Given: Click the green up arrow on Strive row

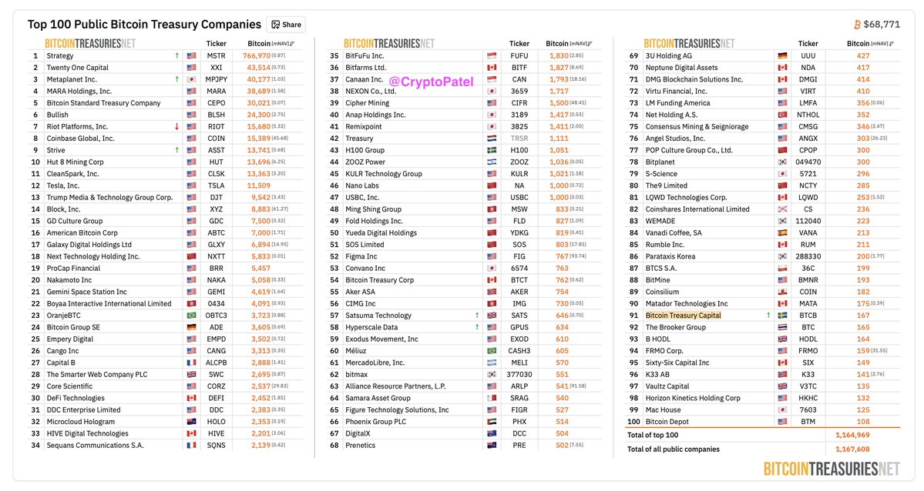Looking at the screenshot, I should coord(176,150).
